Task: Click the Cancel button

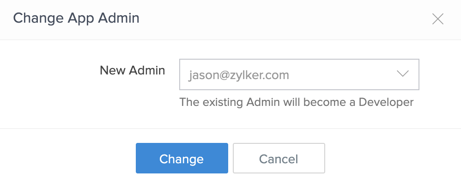Action: coord(279,159)
